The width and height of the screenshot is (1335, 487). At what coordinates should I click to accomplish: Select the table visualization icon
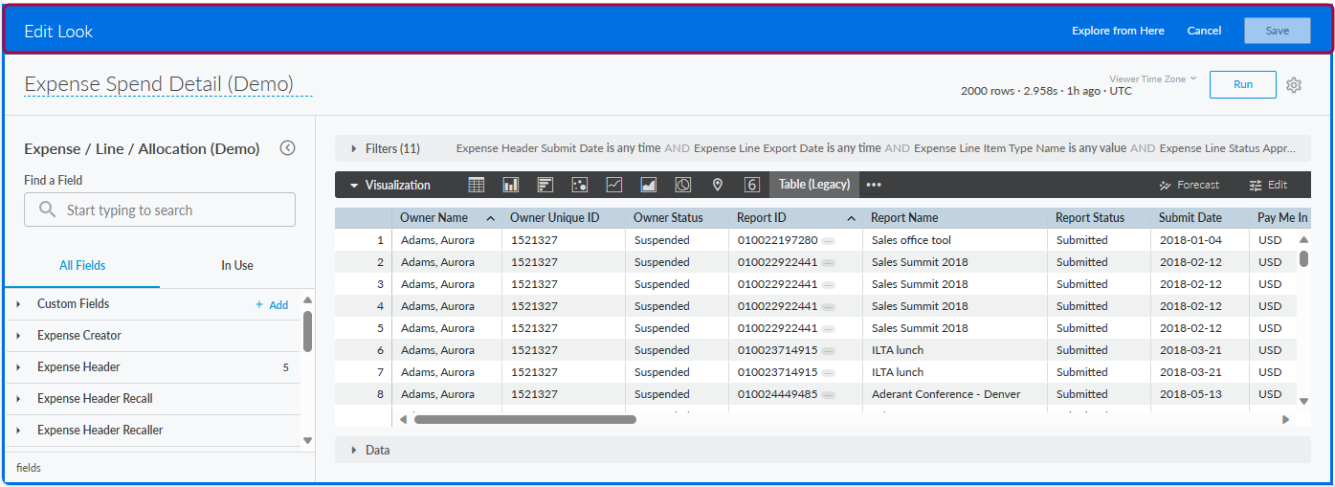pyautogui.click(x=476, y=185)
